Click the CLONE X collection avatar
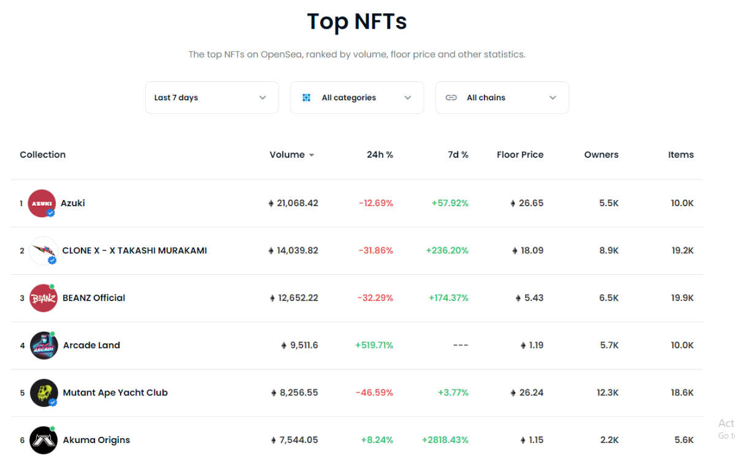This screenshot has width=735, height=462. [43, 250]
